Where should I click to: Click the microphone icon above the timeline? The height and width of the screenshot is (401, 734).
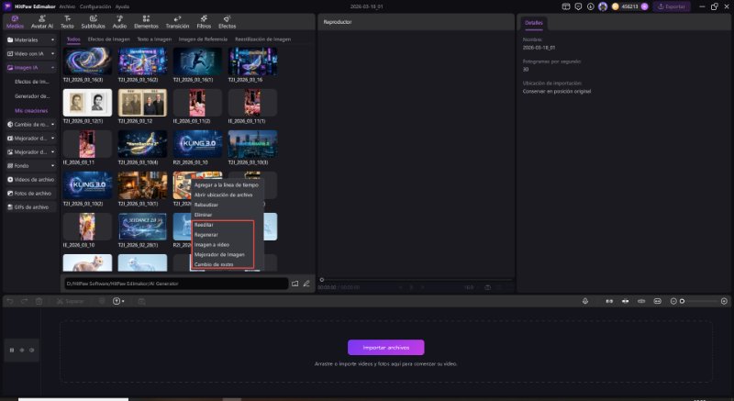pyautogui.click(x=585, y=301)
